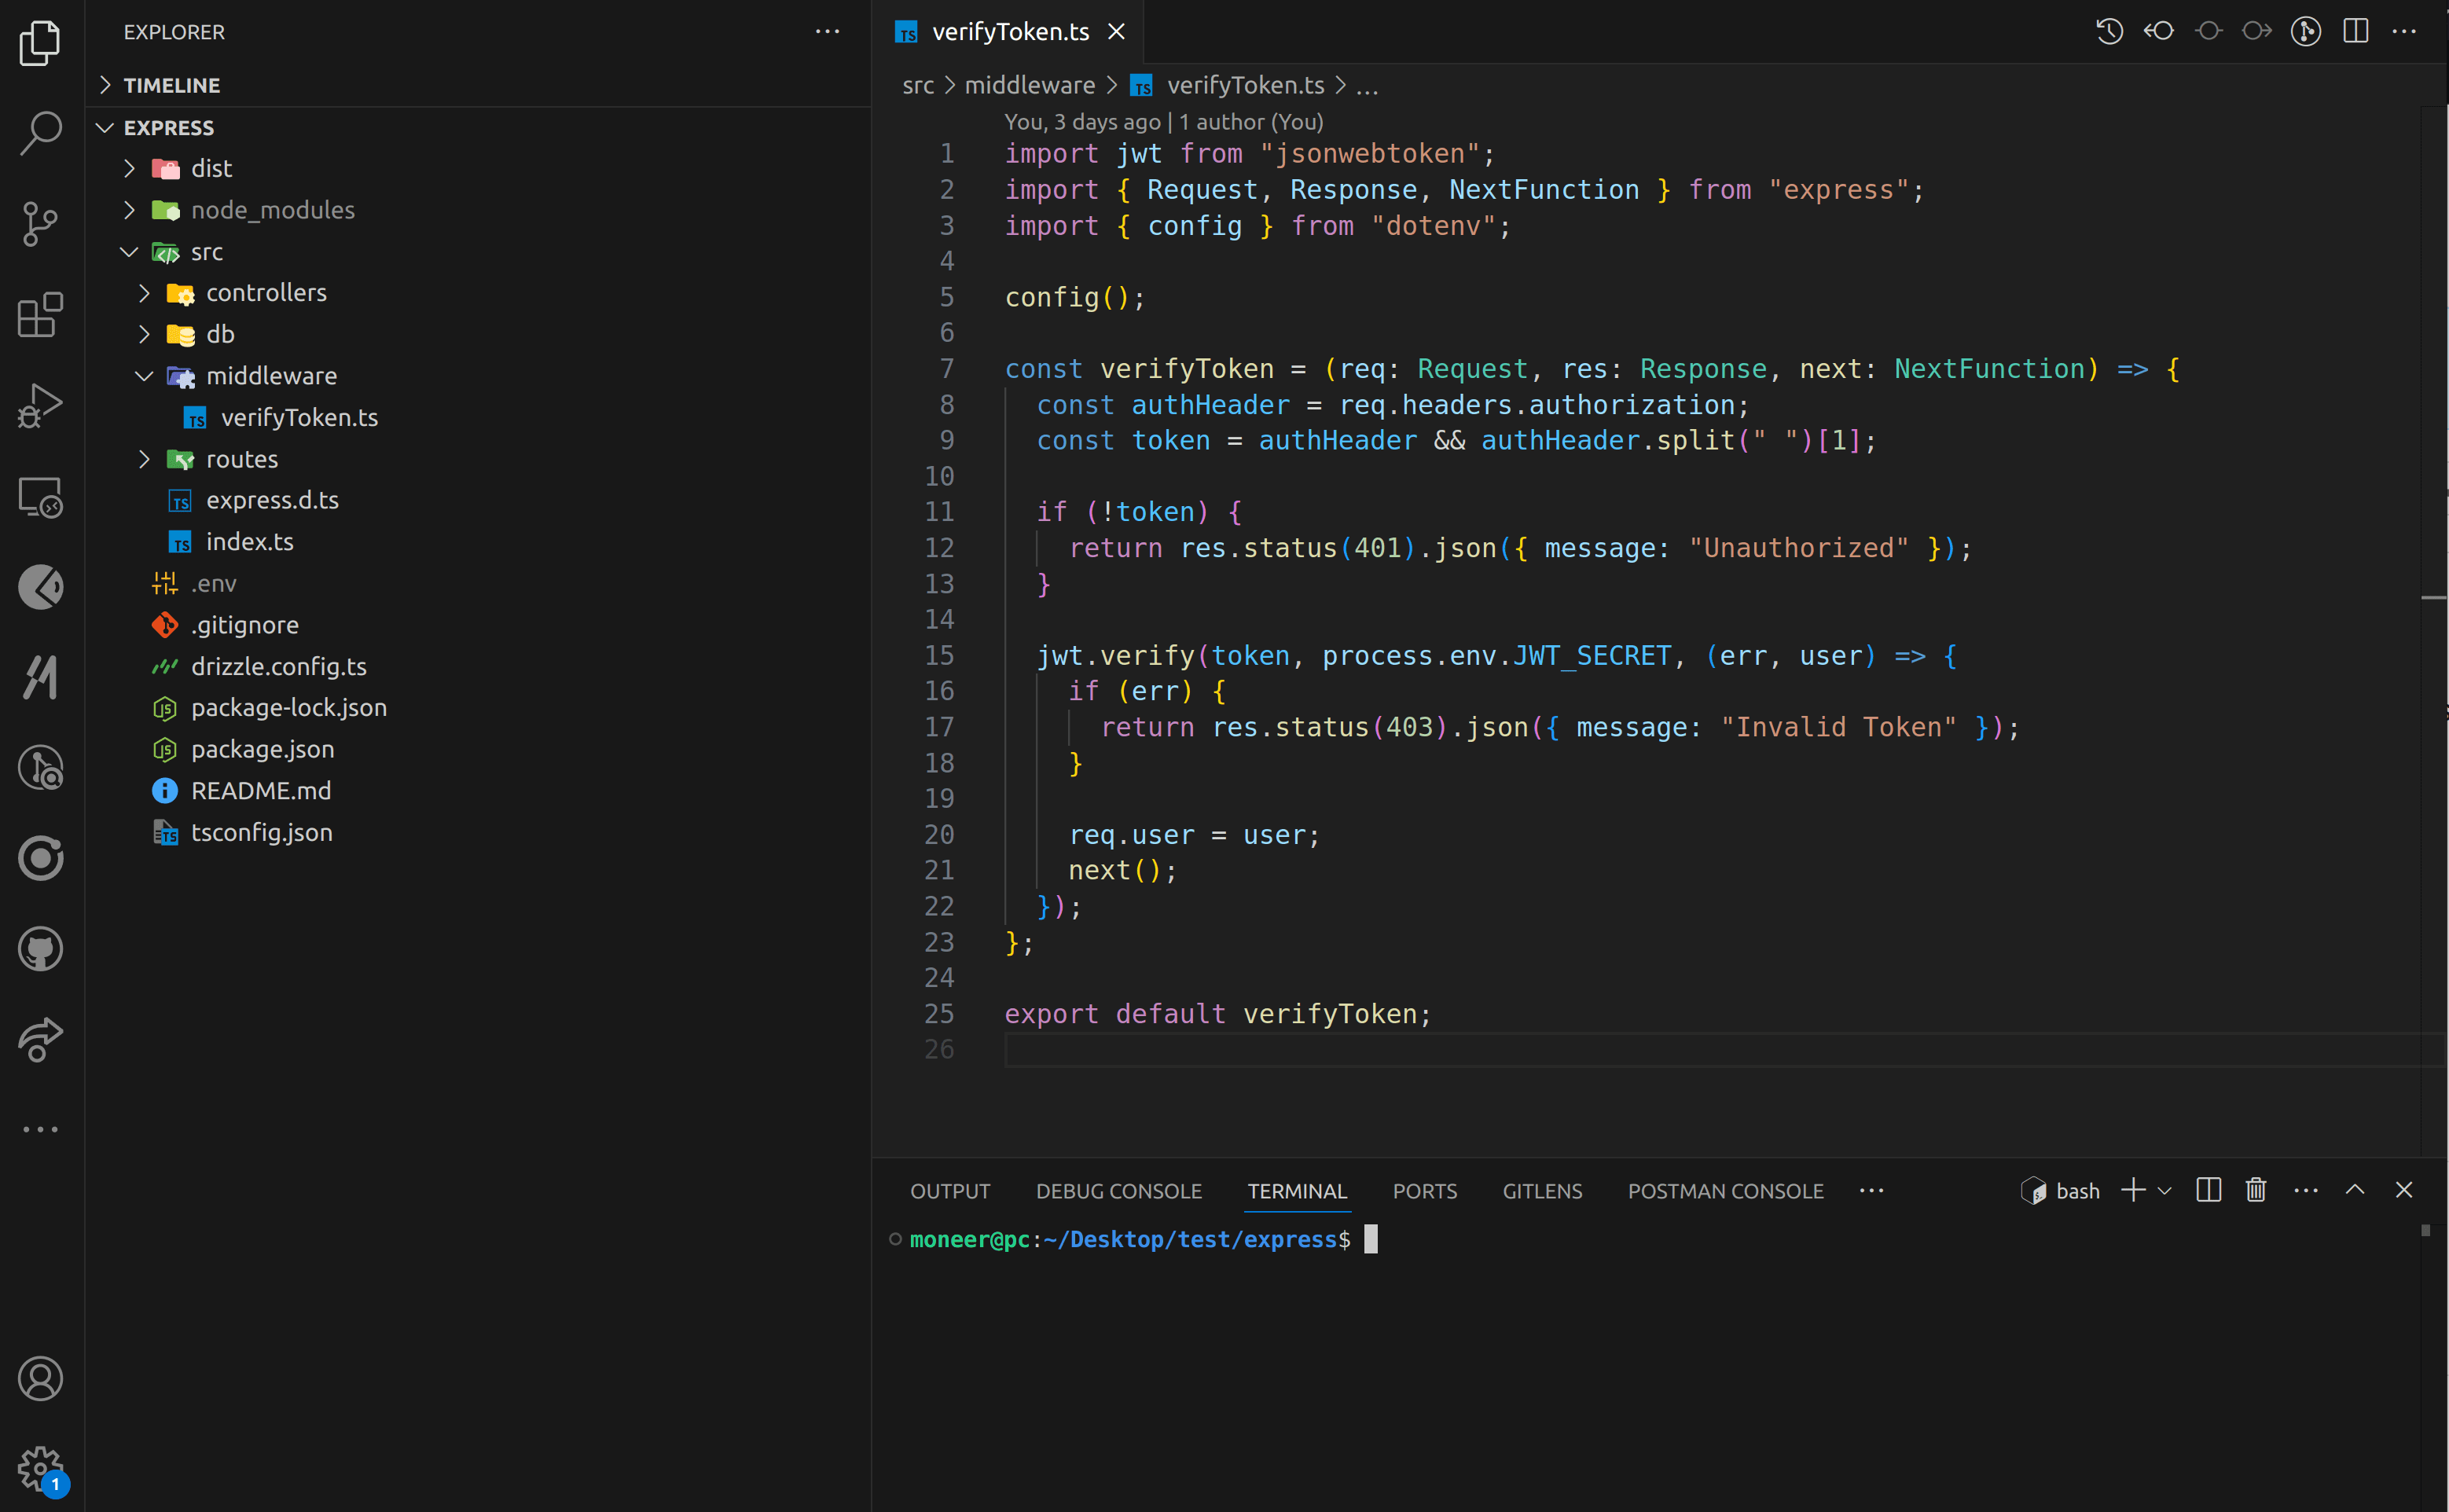This screenshot has height=1512, width=2449.
Task: Open tsconfig.json file
Action: [478, 833]
